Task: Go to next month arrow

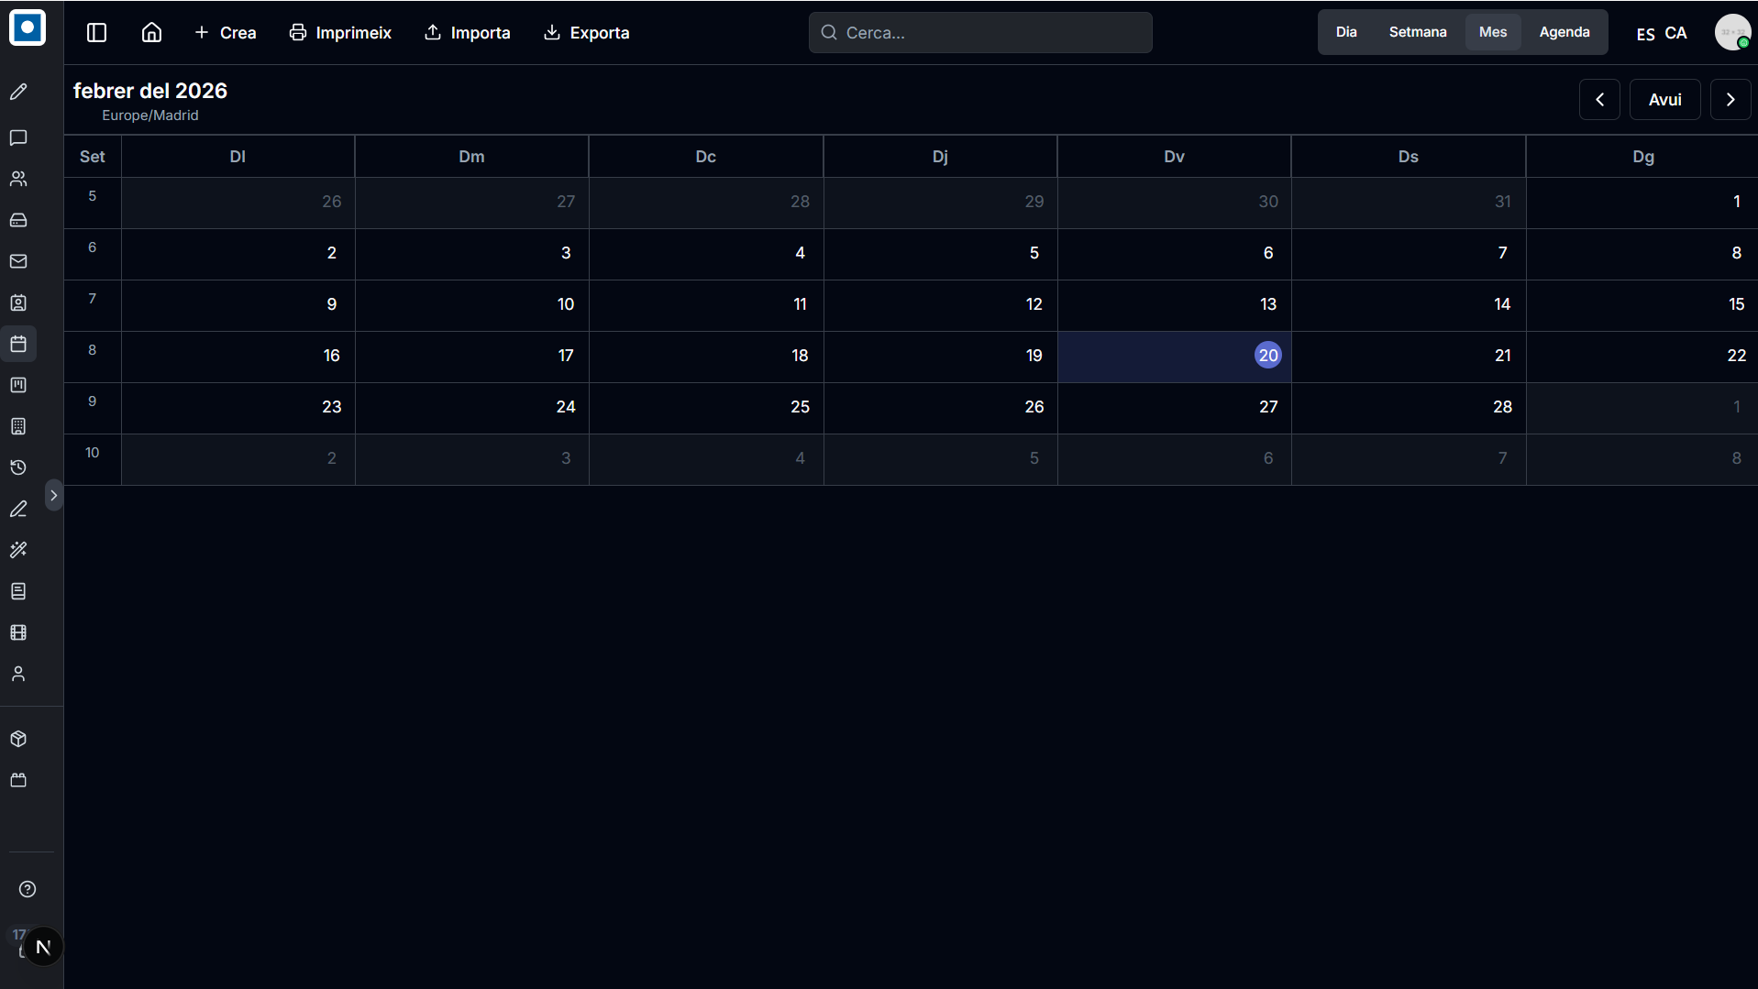Action: 1730,99
